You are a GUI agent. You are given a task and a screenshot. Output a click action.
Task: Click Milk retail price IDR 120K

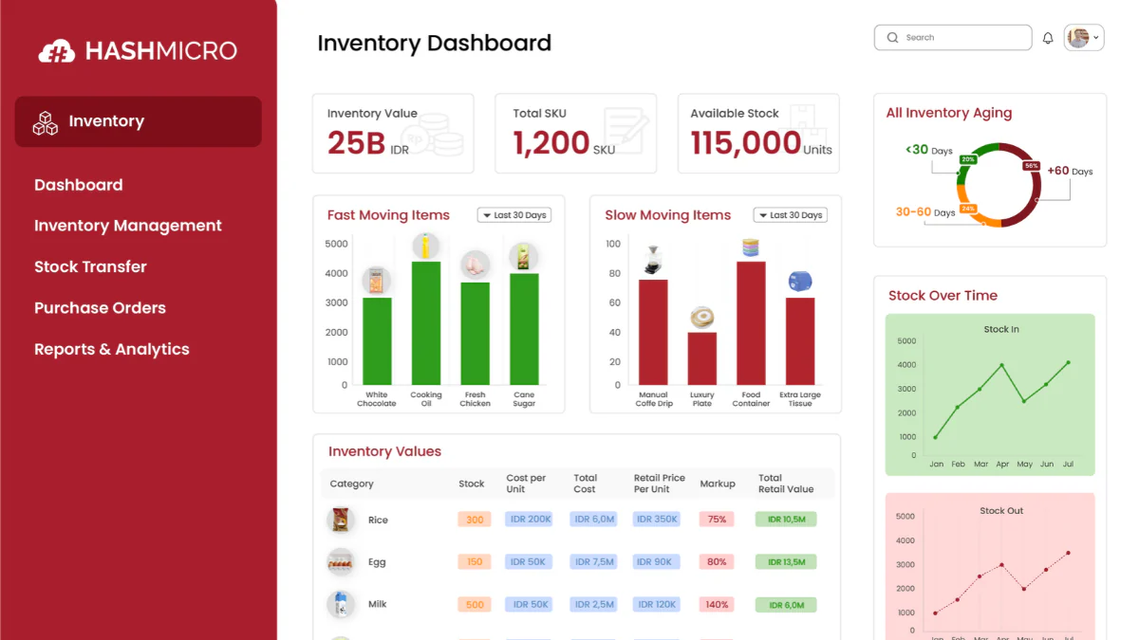[657, 605]
